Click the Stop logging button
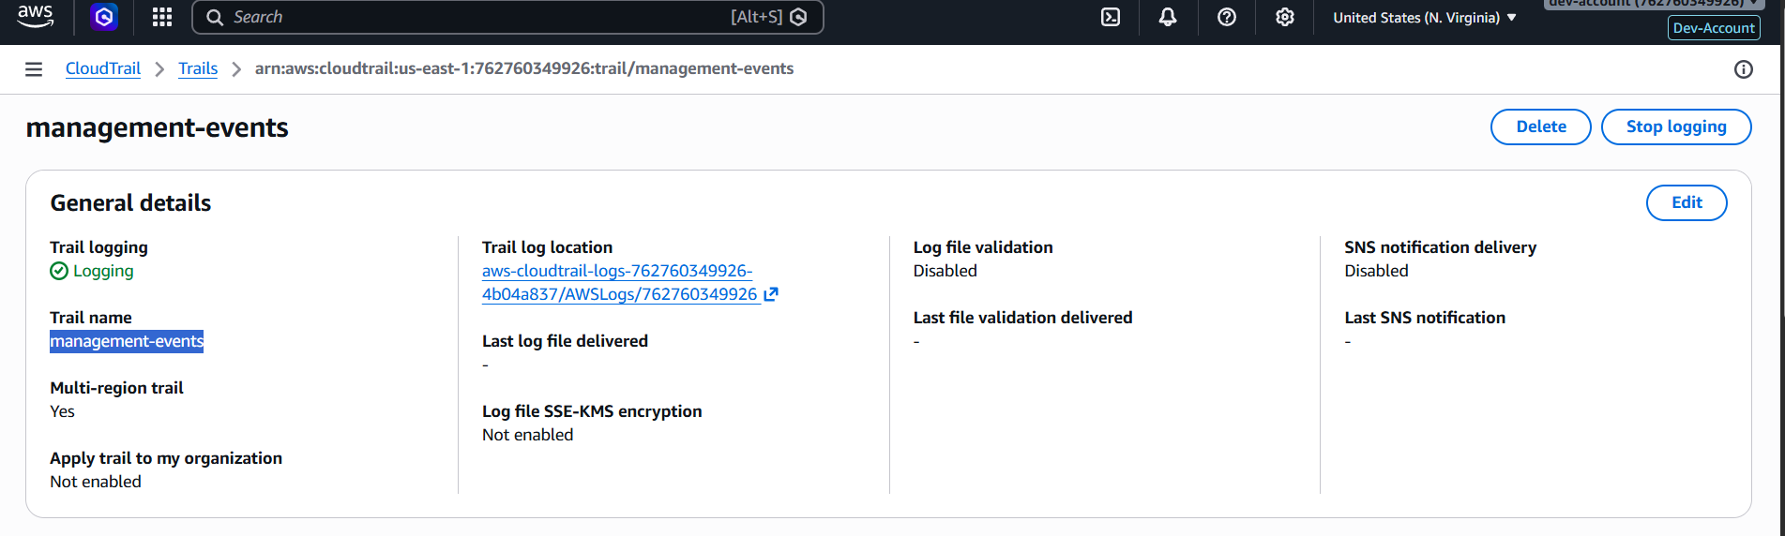This screenshot has height=536, width=1785. [1676, 127]
